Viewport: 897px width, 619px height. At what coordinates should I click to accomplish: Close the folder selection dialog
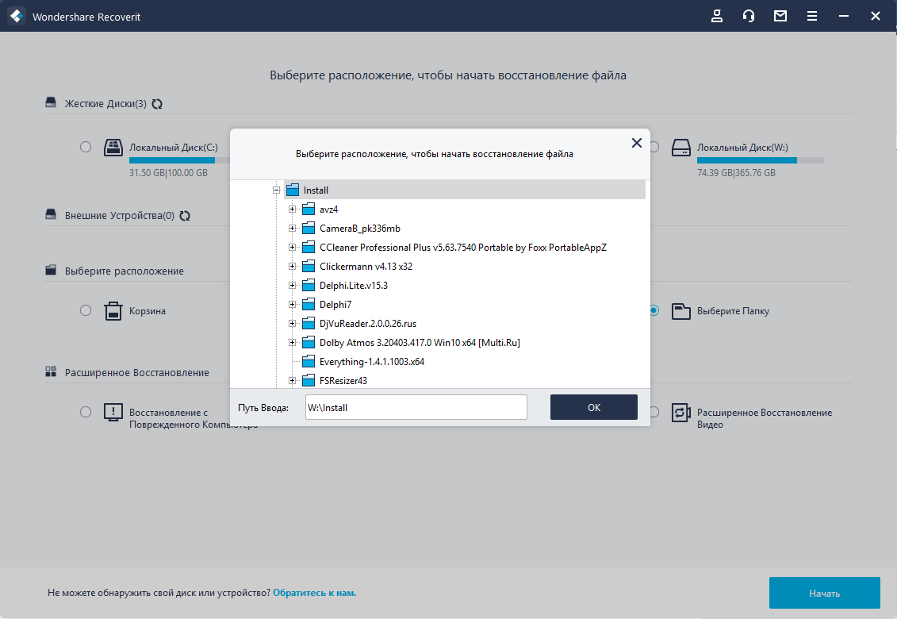point(637,143)
